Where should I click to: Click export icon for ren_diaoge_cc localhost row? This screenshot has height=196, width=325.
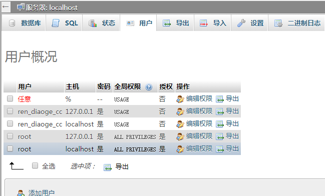coord(220,124)
